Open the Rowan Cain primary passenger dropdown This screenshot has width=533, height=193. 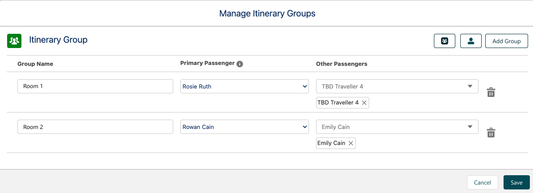tap(245, 127)
